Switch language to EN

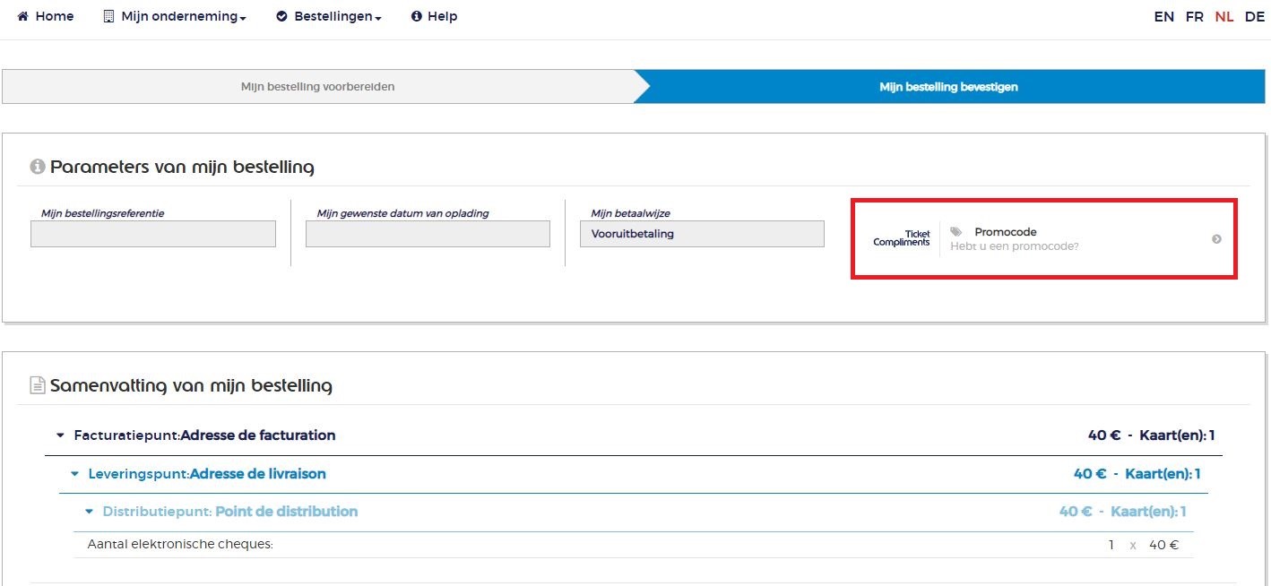point(1163,16)
